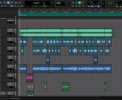Select the green Ahote-06 audio clip
Viewport: 122px width, 100px height.
66,87
